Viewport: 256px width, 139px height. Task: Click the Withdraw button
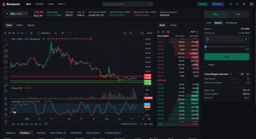[x=217, y=4]
